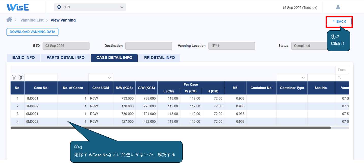Image resolution: width=364 pixels, height=164 pixels.
Task: Click the funnel filter icon
Action: (x=14, y=77)
